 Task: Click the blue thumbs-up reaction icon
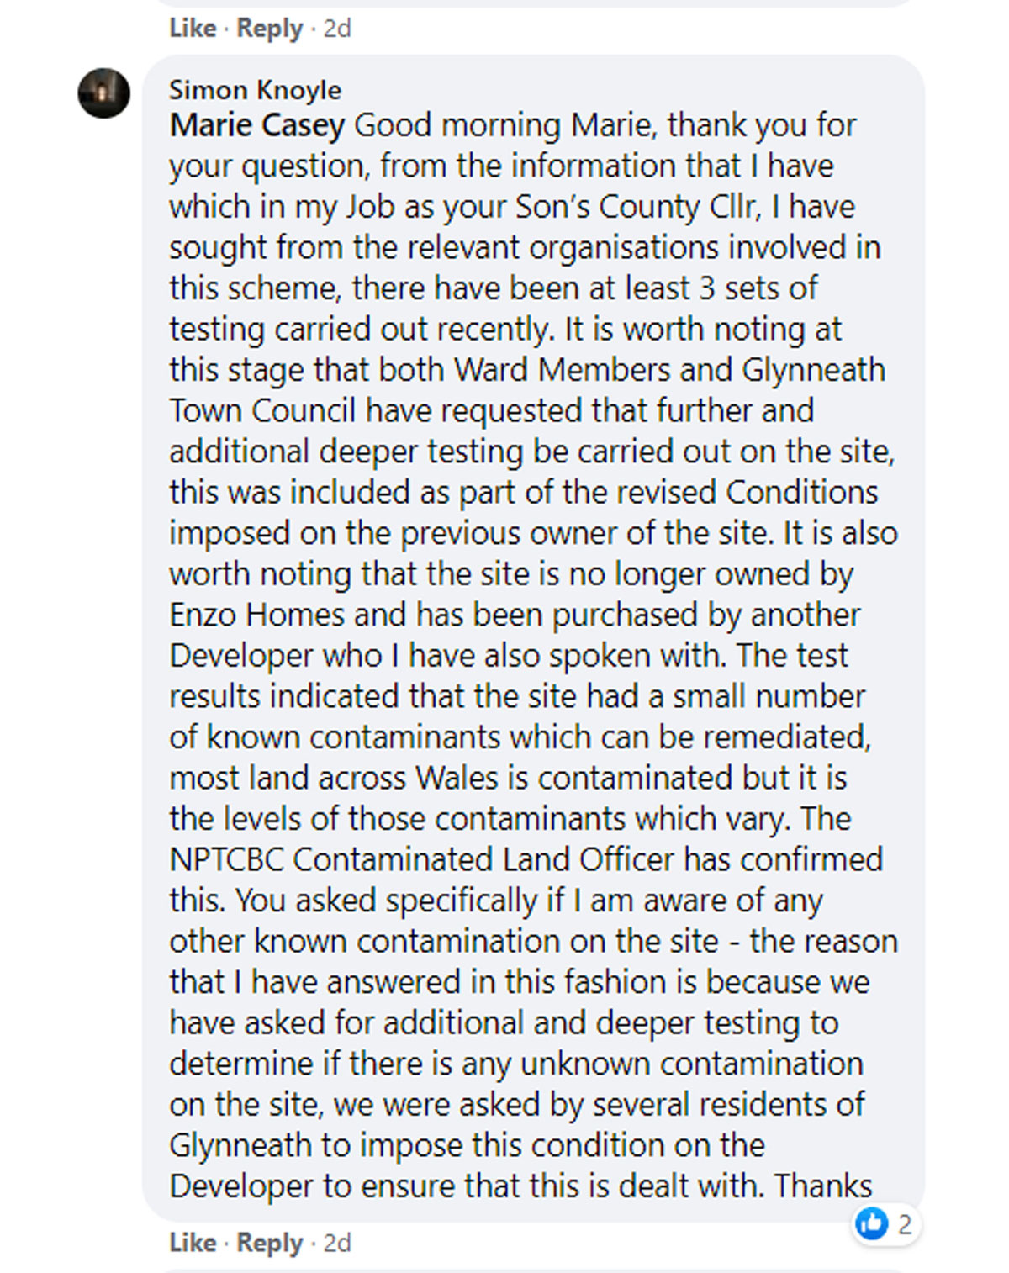871,1223
